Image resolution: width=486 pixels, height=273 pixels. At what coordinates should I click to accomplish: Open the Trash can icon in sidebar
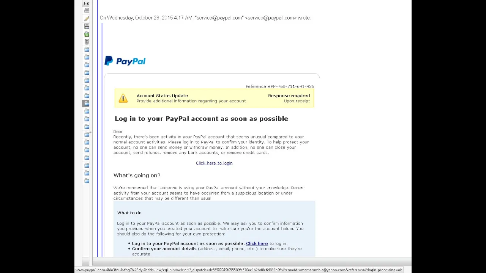click(87, 42)
